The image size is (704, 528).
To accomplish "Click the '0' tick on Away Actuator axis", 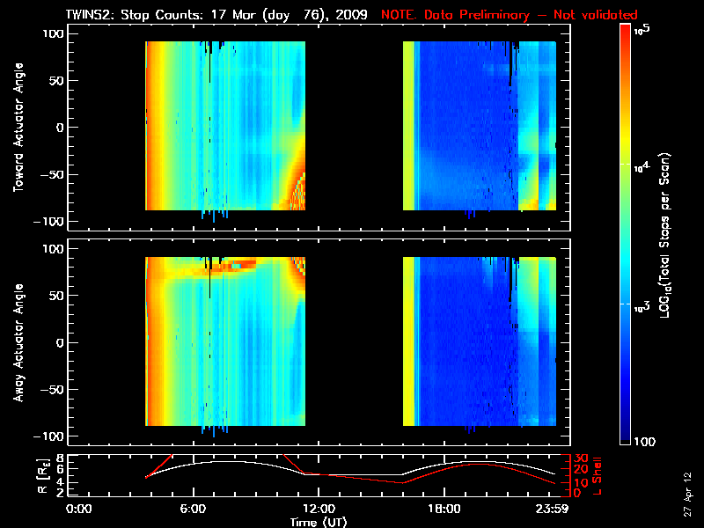I will (x=60, y=342).
